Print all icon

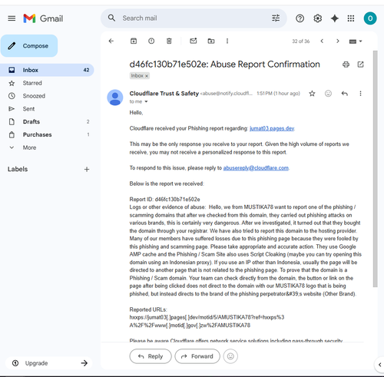tap(346, 64)
